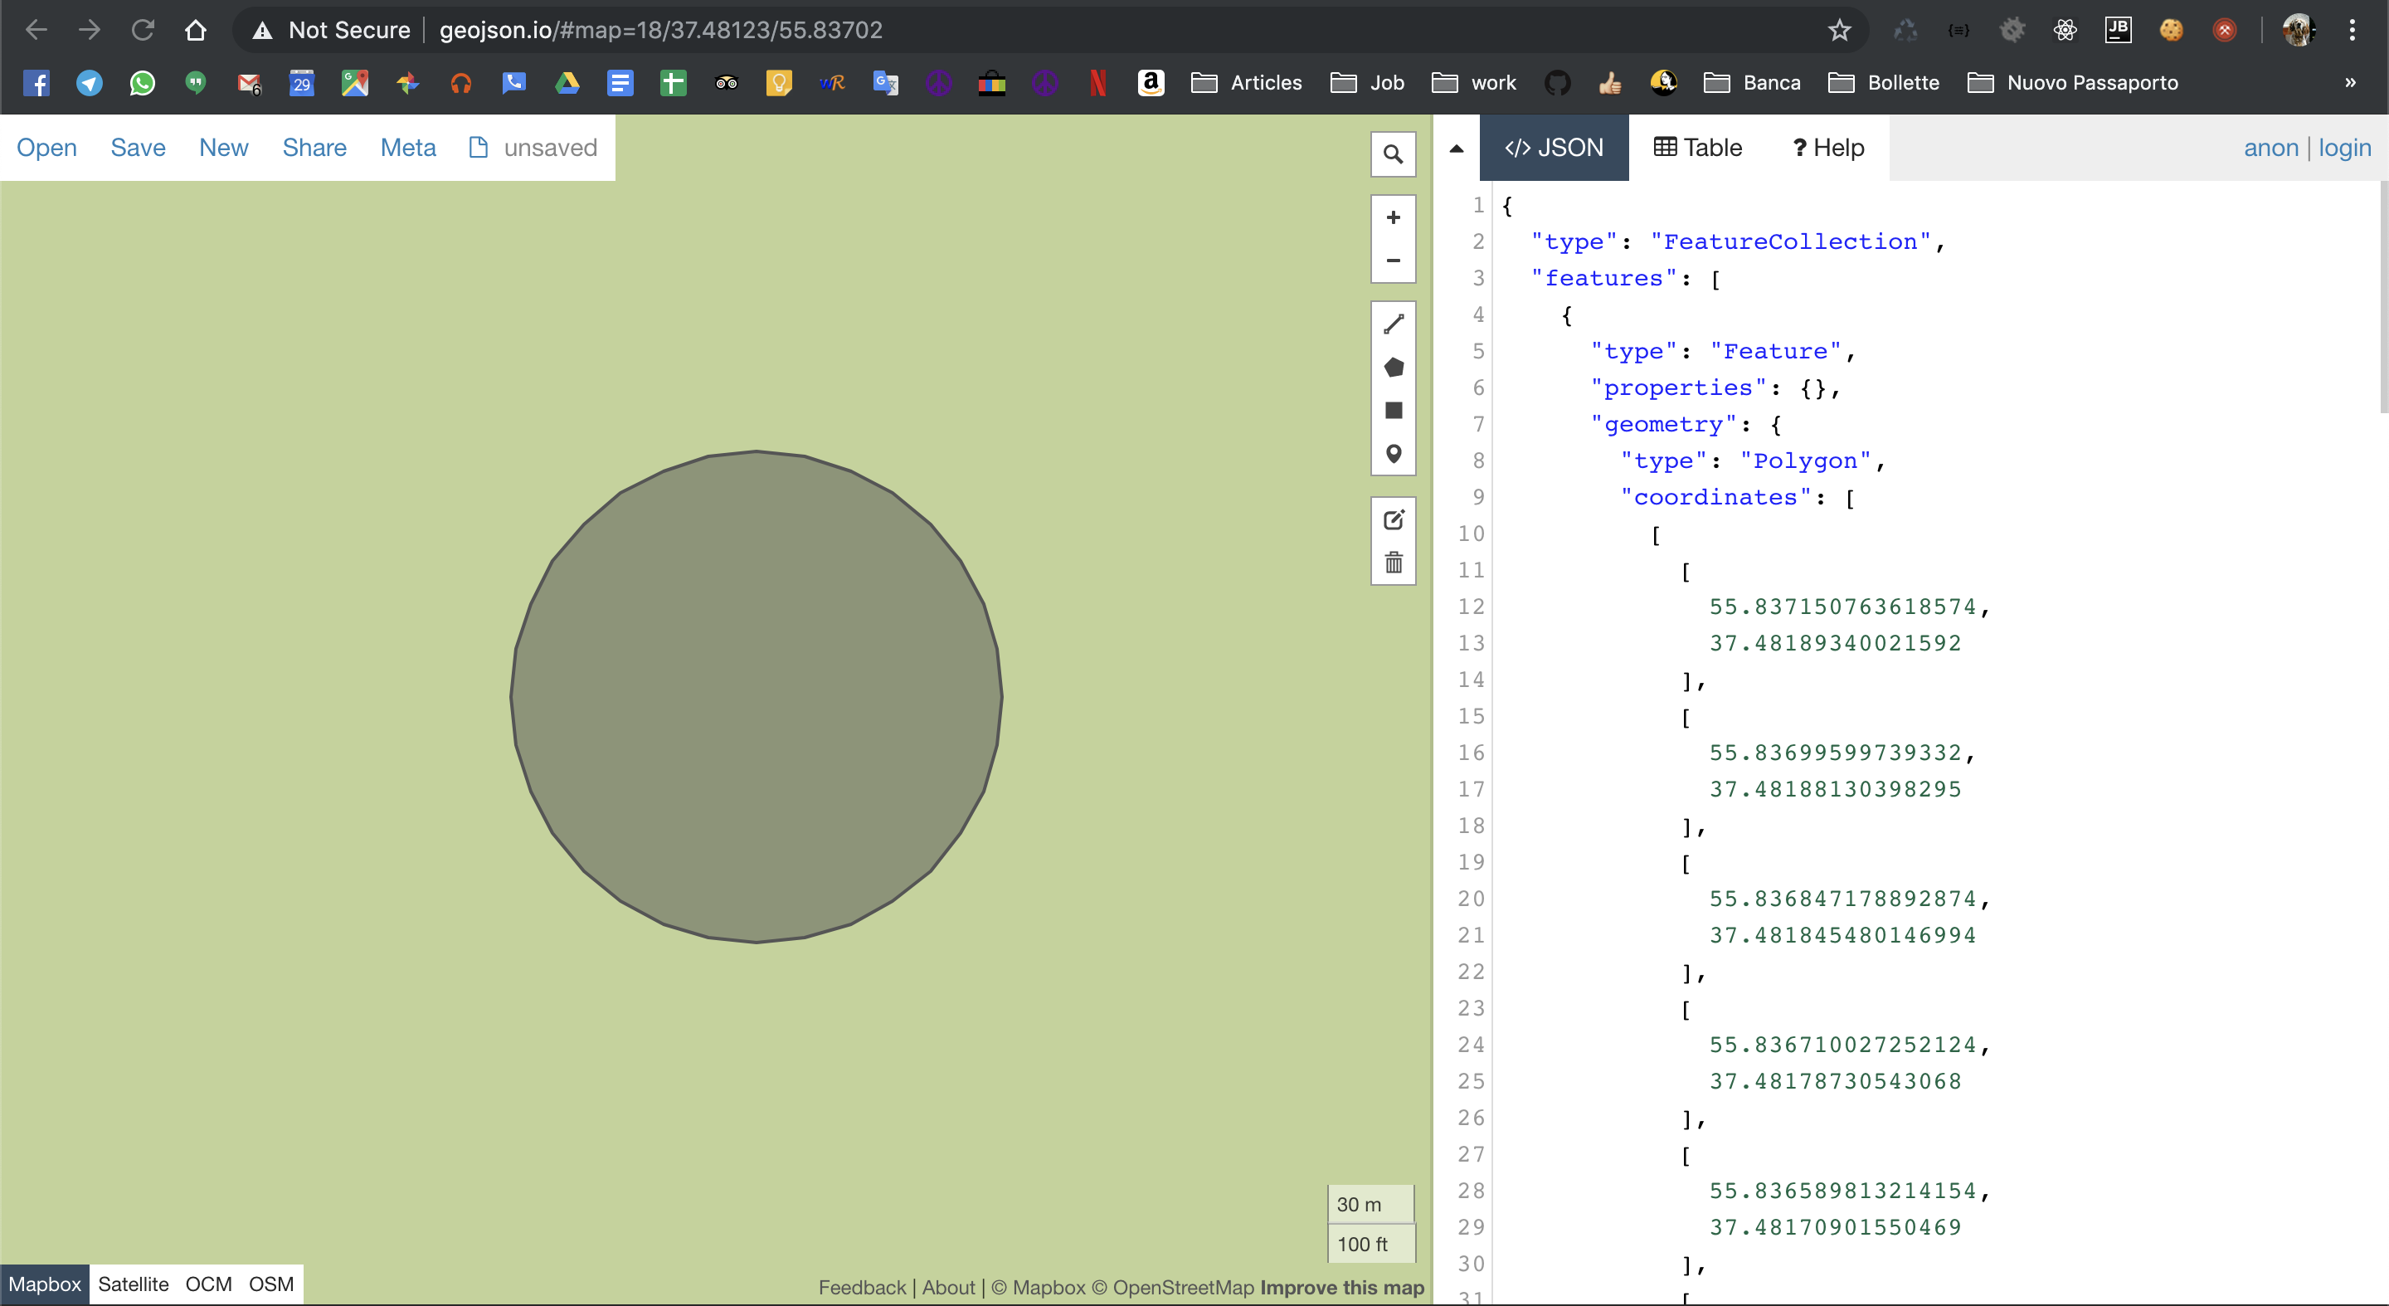Create a New map document
Image resolution: width=2389 pixels, height=1306 pixels.
pyautogui.click(x=223, y=148)
